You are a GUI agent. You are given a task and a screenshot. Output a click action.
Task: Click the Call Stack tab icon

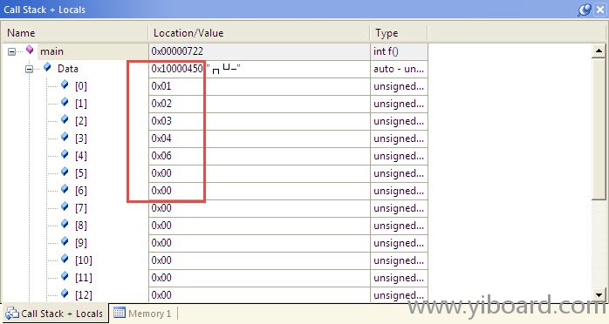tap(12, 314)
